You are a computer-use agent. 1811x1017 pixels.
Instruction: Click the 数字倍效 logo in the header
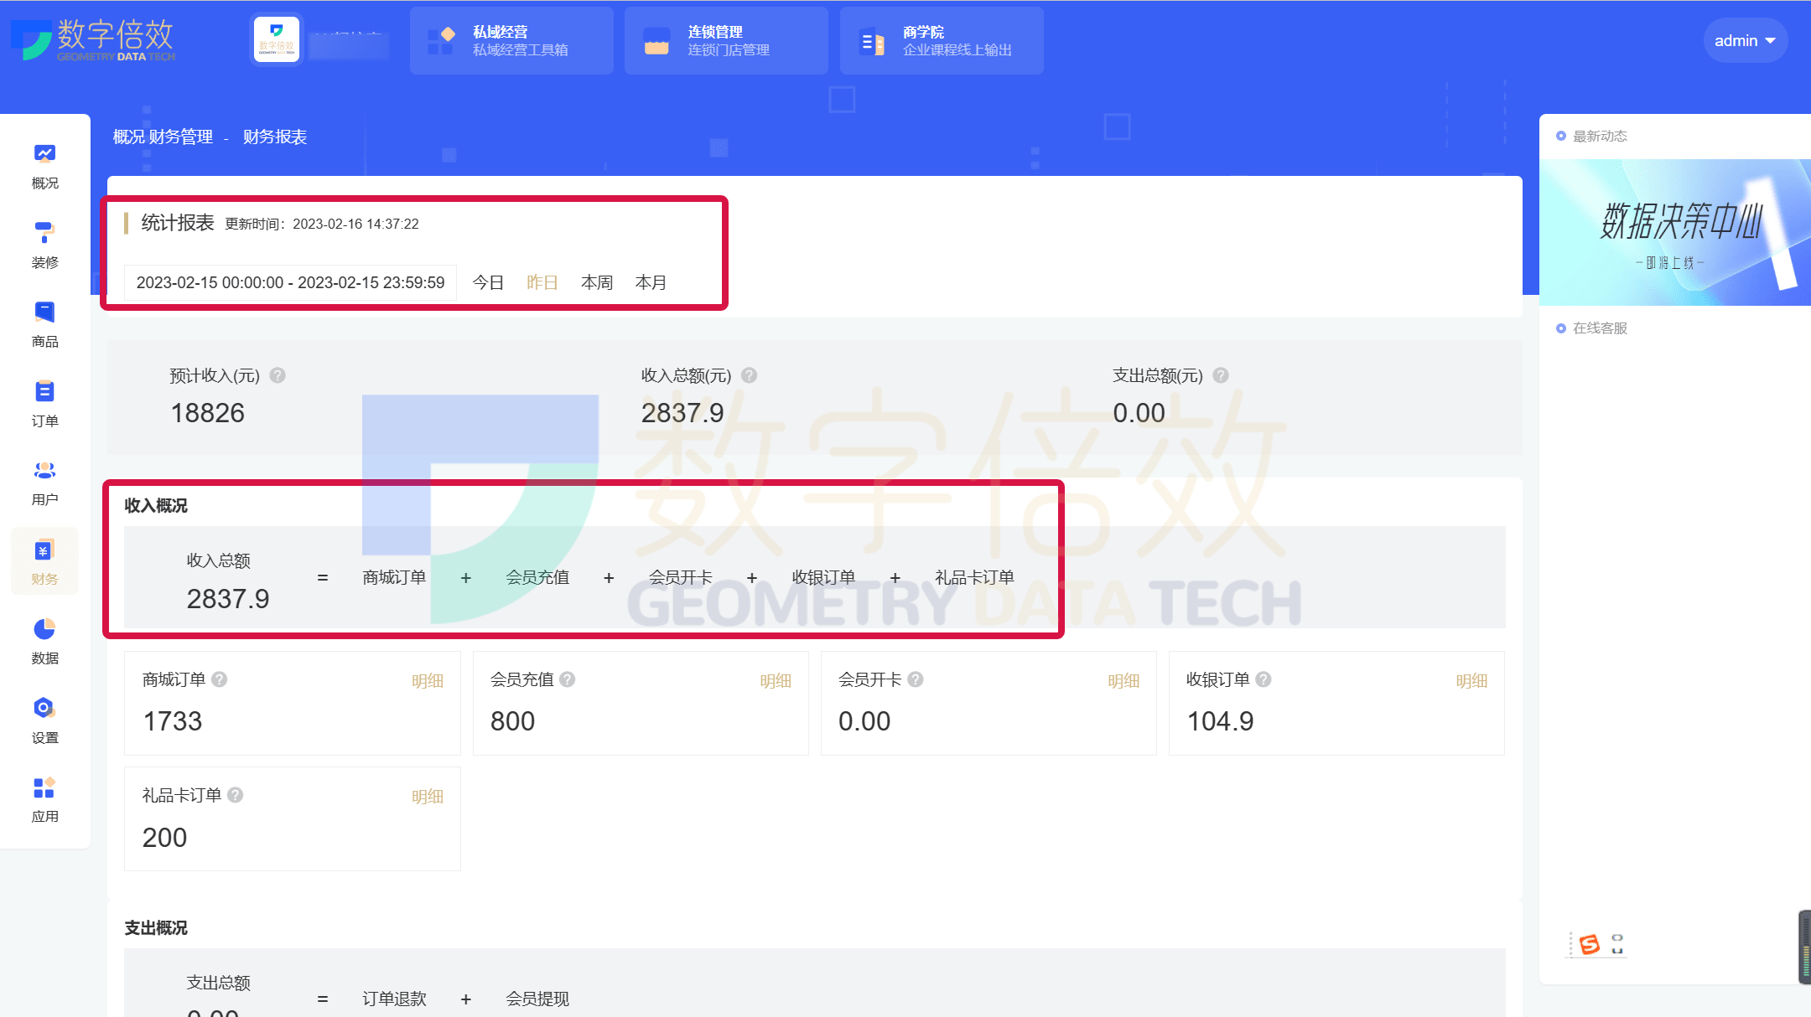coord(93,39)
